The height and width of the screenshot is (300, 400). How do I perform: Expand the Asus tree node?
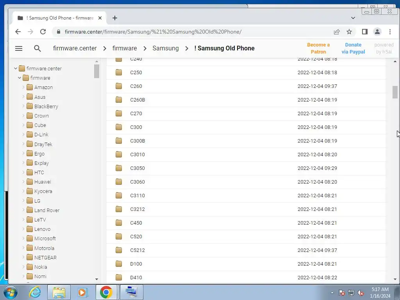pos(23,97)
